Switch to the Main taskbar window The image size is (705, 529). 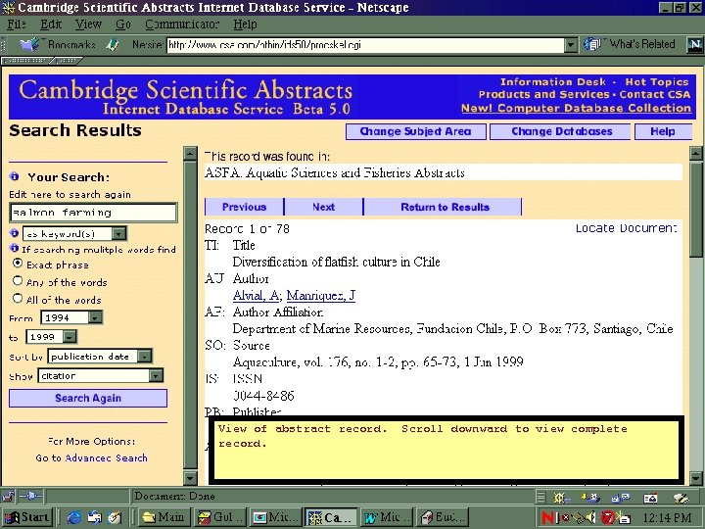pyautogui.click(x=164, y=518)
